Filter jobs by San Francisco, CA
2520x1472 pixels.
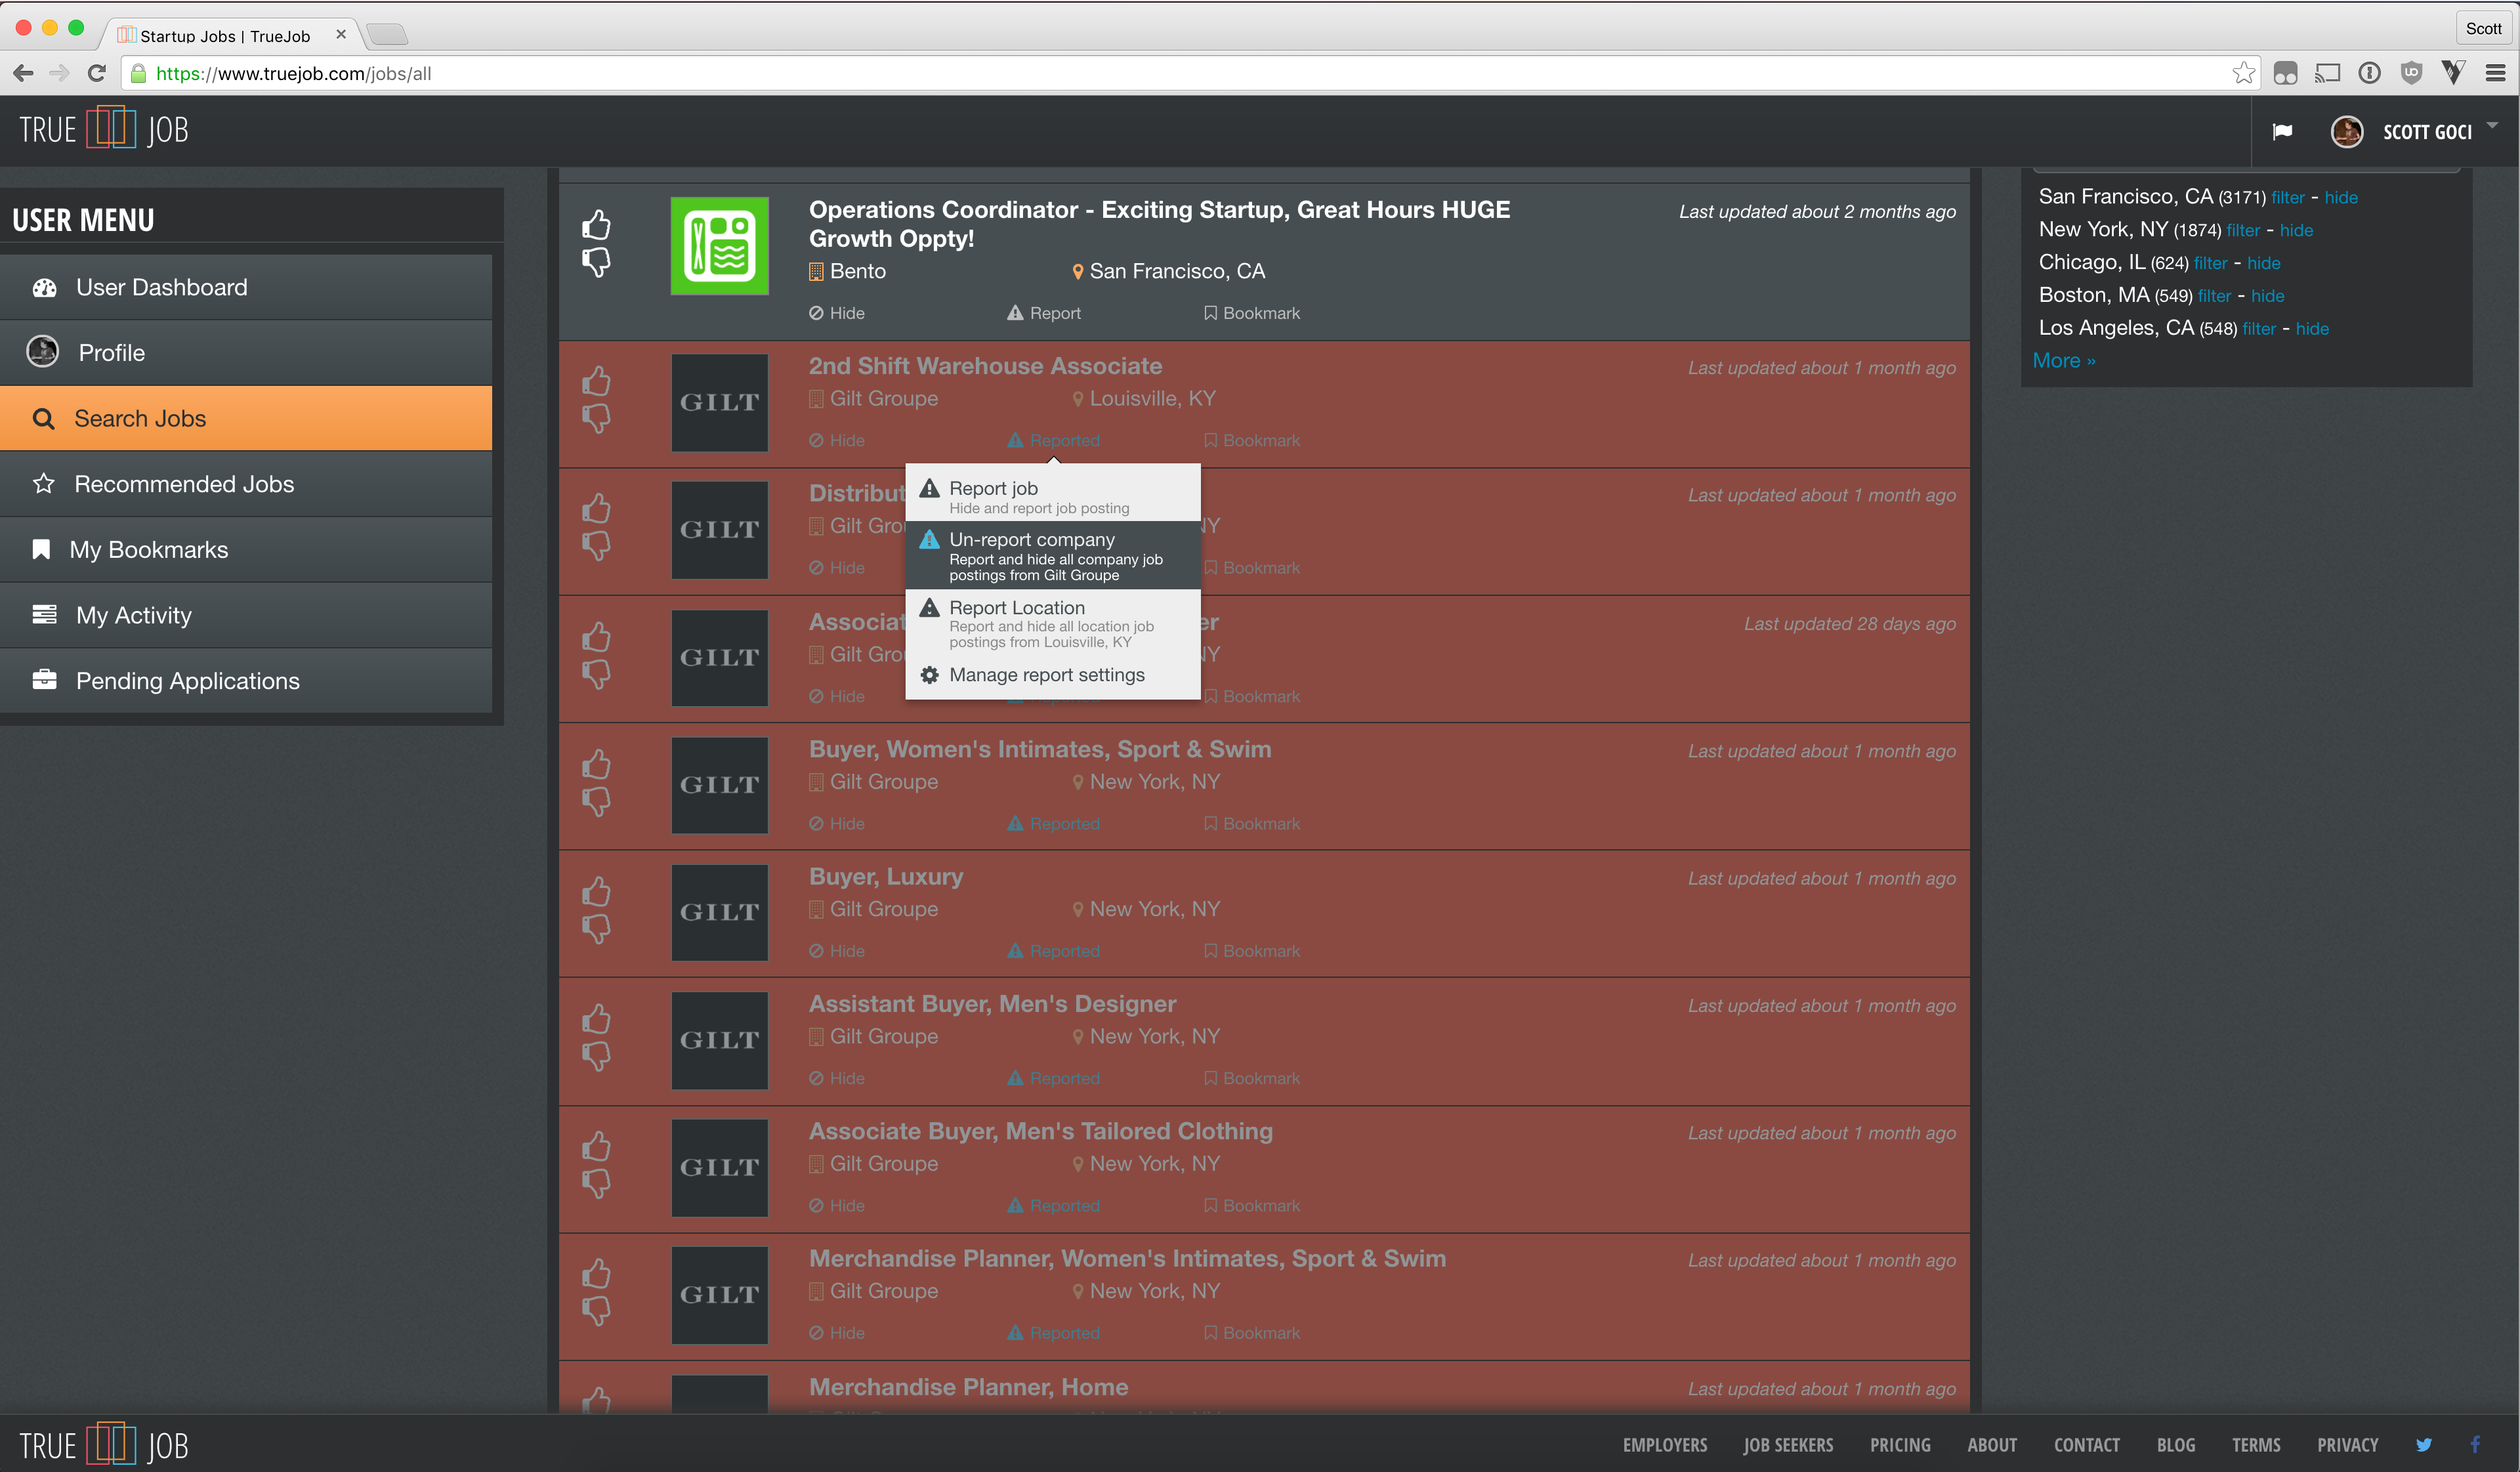pos(2287,198)
